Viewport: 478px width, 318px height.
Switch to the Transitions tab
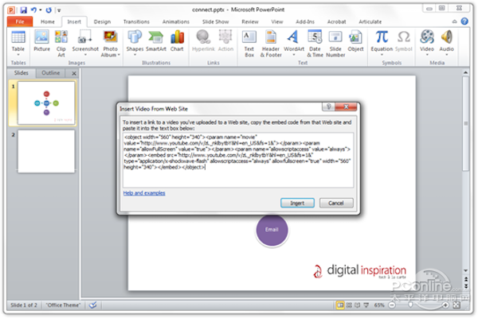click(x=136, y=21)
